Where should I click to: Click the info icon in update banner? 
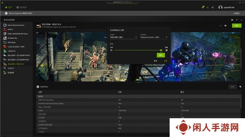pyautogui.click(x=6, y=14)
